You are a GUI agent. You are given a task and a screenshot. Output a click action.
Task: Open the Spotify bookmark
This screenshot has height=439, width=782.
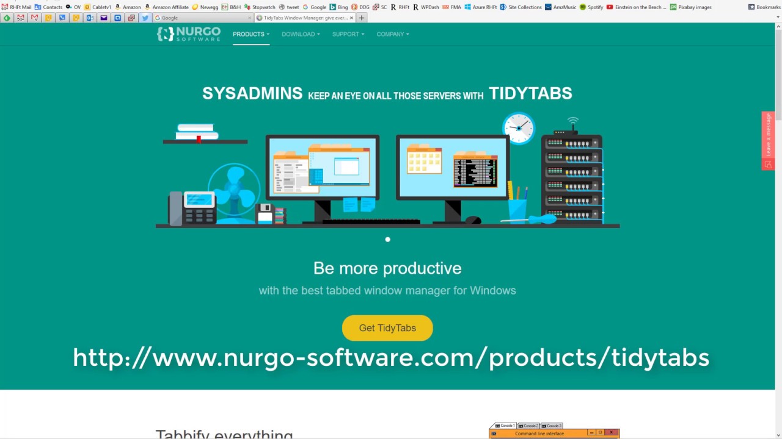(591, 7)
